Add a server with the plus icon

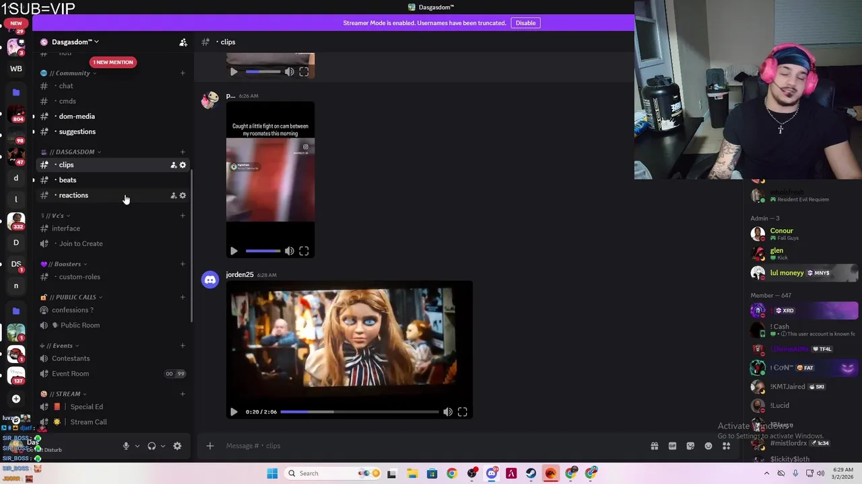coord(15,399)
